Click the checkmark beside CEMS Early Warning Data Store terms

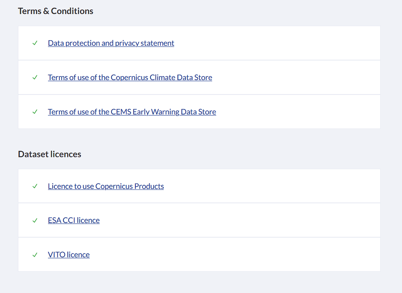(34, 112)
